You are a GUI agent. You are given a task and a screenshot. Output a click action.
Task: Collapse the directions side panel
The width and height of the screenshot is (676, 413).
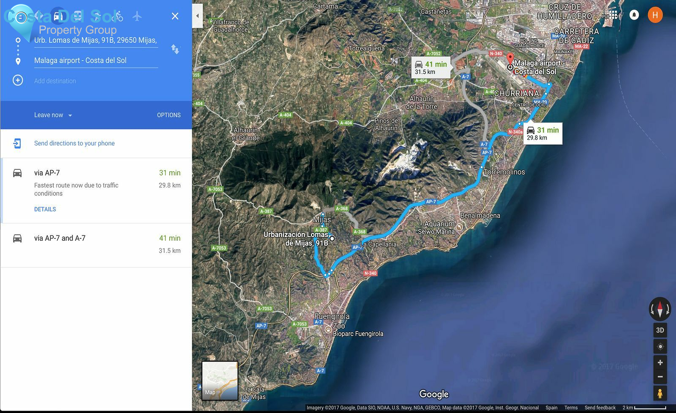197,16
